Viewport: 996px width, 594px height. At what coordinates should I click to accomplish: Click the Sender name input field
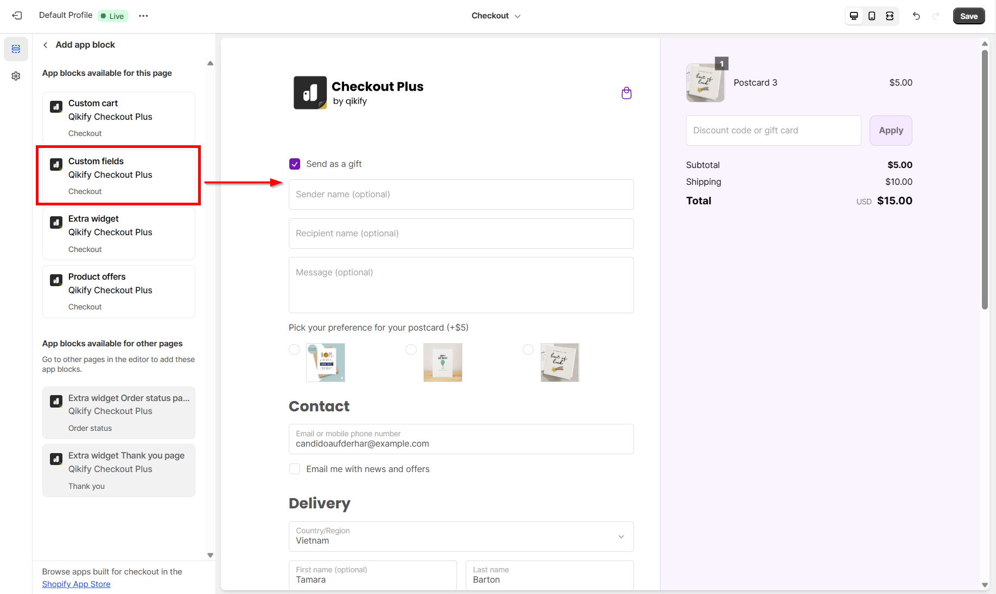click(461, 195)
